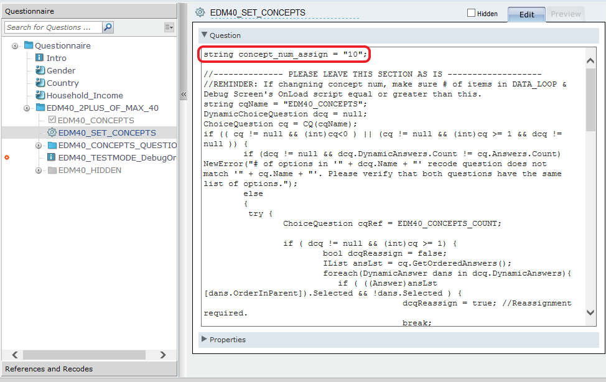Click the script vertical scrollbar thumb
This screenshot has height=382, width=606.
click(590, 100)
